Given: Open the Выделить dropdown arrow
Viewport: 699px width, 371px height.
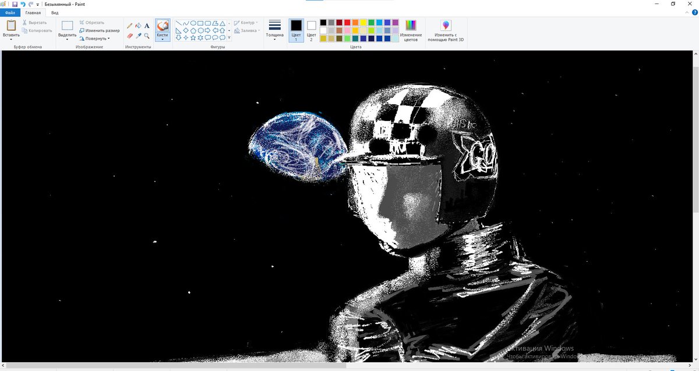Looking at the screenshot, I should tap(68, 40).
